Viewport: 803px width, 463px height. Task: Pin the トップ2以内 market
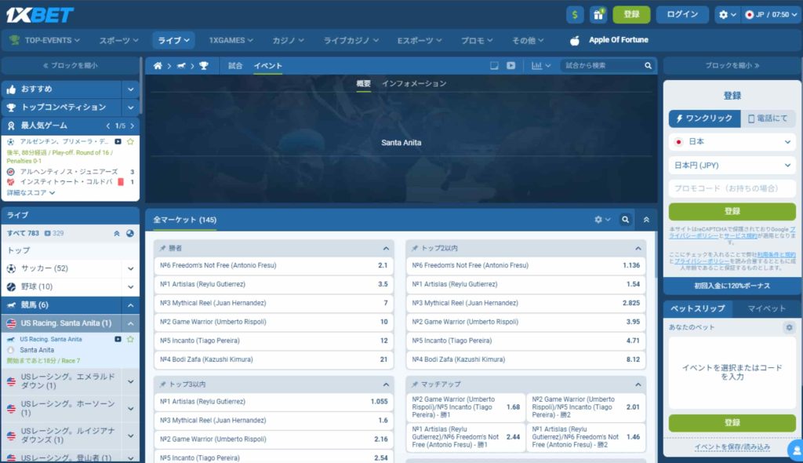414,248
